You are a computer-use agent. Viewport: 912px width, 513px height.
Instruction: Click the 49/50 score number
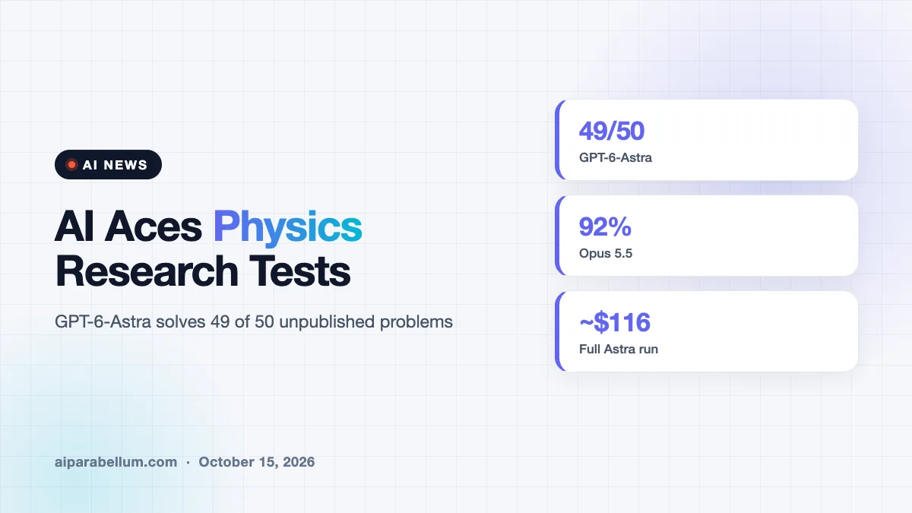(x=611, y=131)
